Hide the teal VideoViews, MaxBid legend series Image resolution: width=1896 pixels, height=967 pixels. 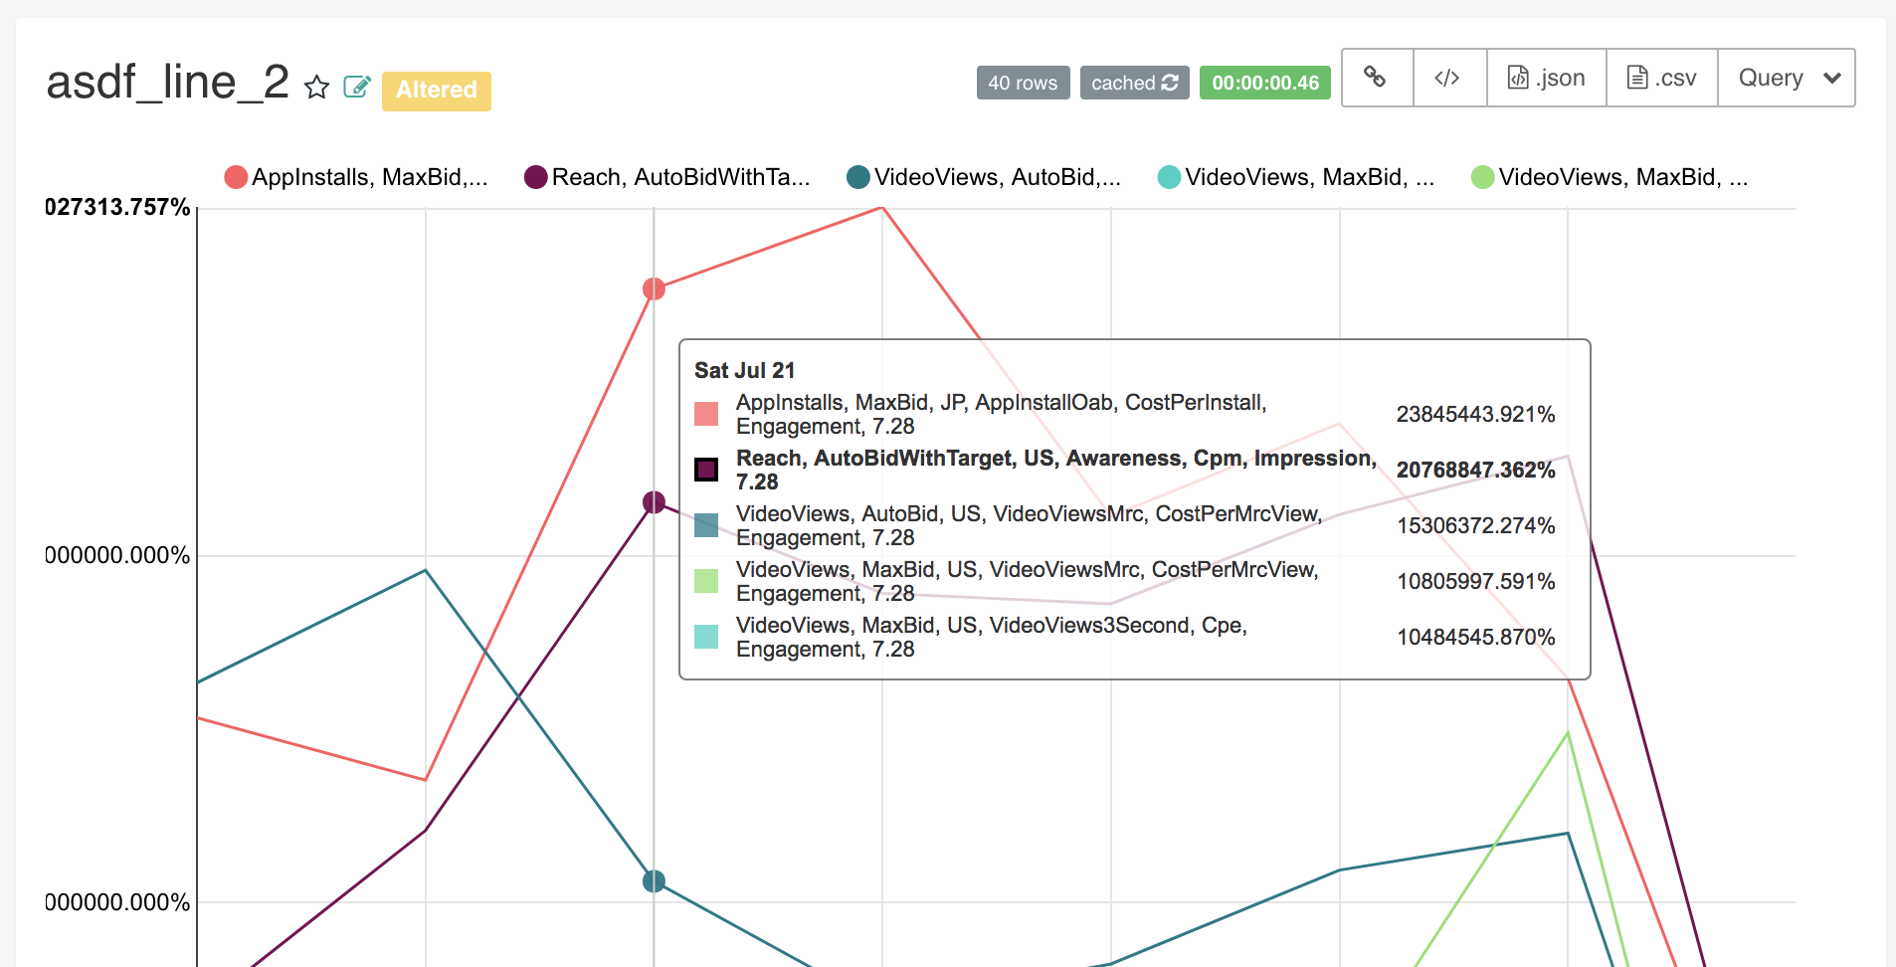[1296, 177]
